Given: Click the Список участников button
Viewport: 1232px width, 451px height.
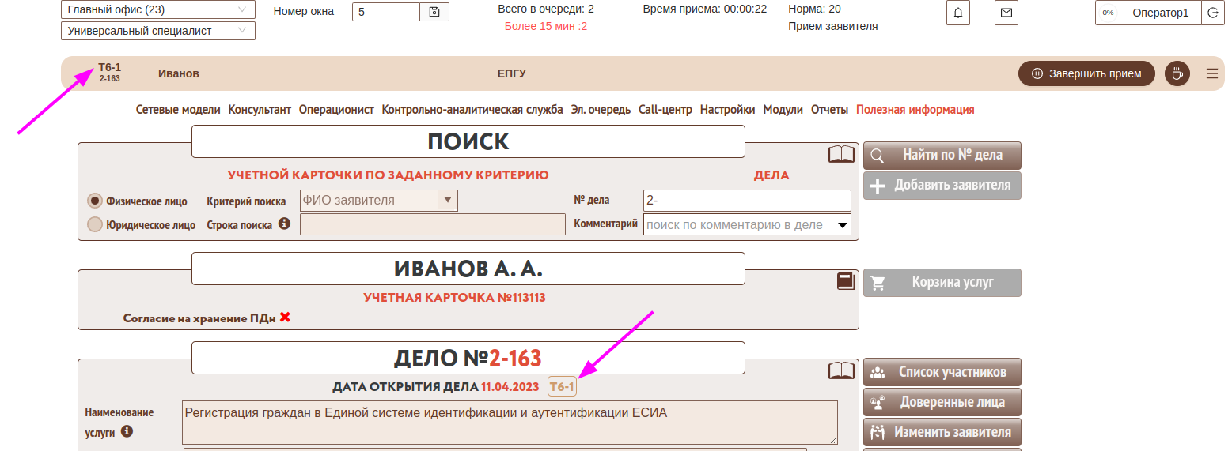Looking at the screenshot, I should 942,372.
